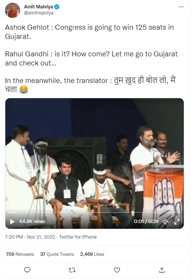Click the 44.8K views counter
Screen dimensions: 191x279
[x=32, y=222]
